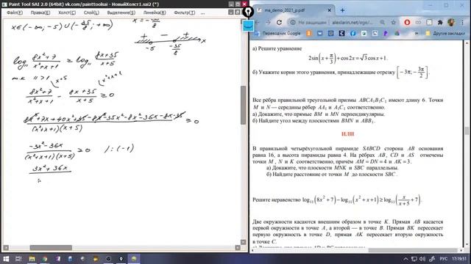Switch the РУС input language indicator
This screenshot has height=264, width=471.
(x=444, y=259)
